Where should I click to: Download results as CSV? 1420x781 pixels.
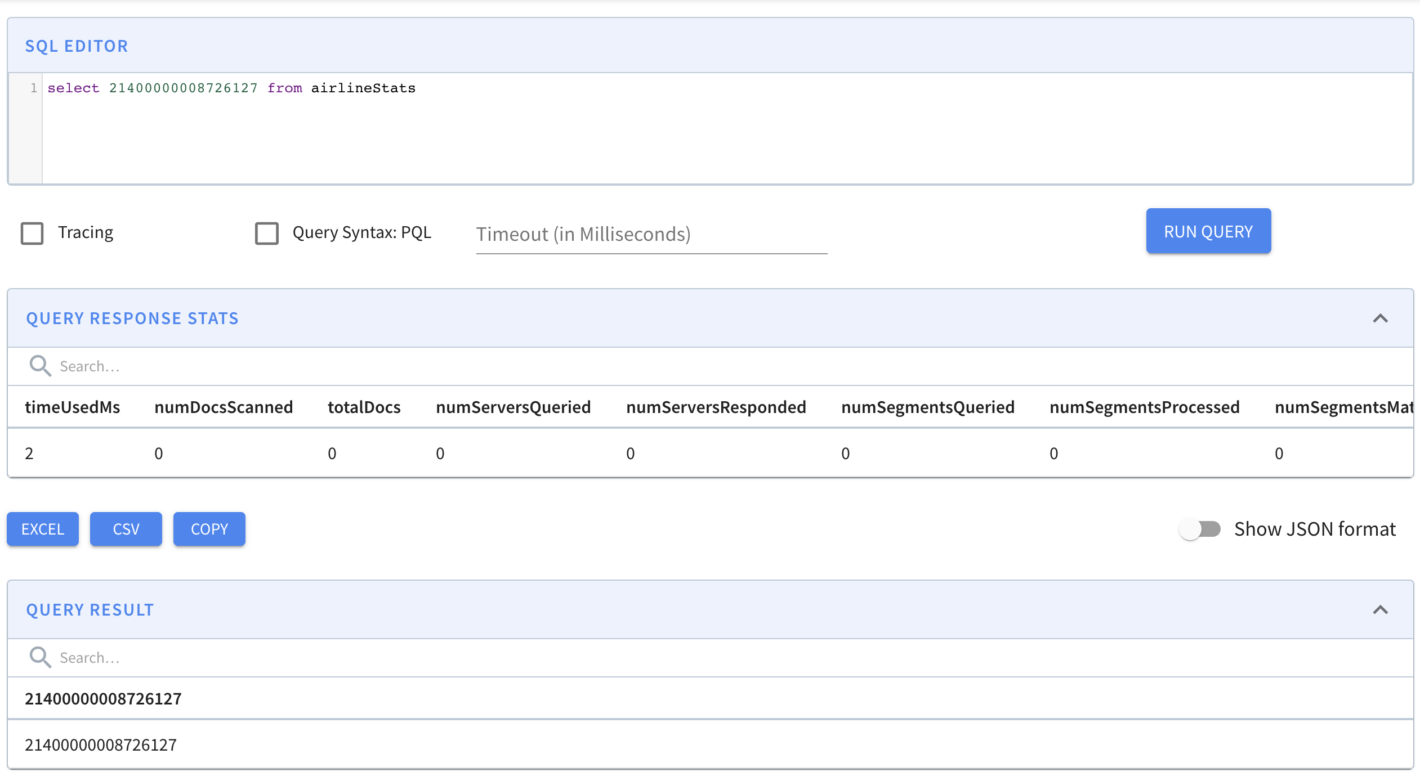coord(126,529)
